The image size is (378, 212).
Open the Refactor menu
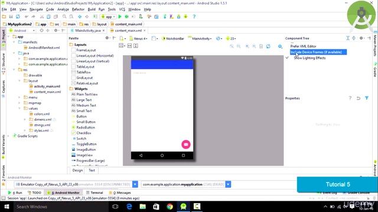pos(78,9)
